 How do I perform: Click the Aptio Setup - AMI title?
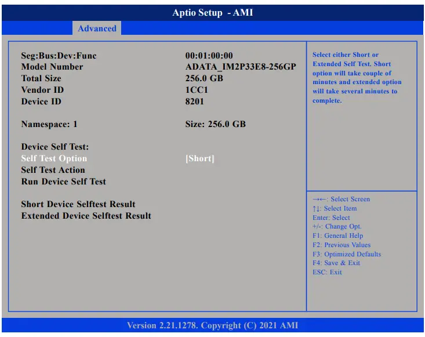212,13
